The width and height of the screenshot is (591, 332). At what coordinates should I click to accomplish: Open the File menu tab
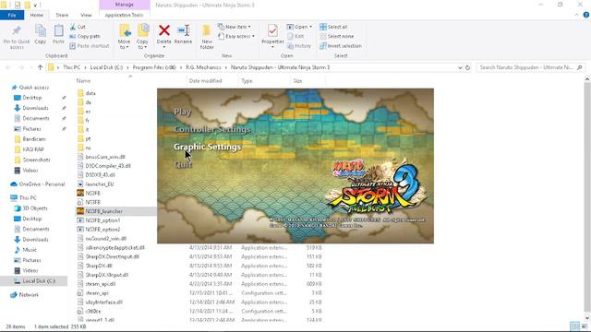[12, 15]
